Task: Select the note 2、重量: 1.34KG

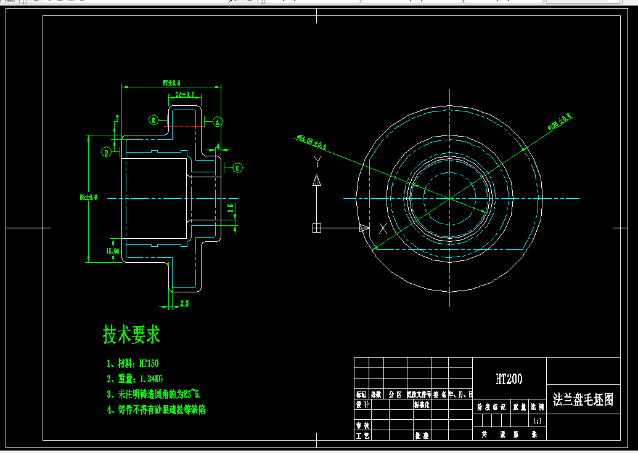Action: tap(134, 379)
